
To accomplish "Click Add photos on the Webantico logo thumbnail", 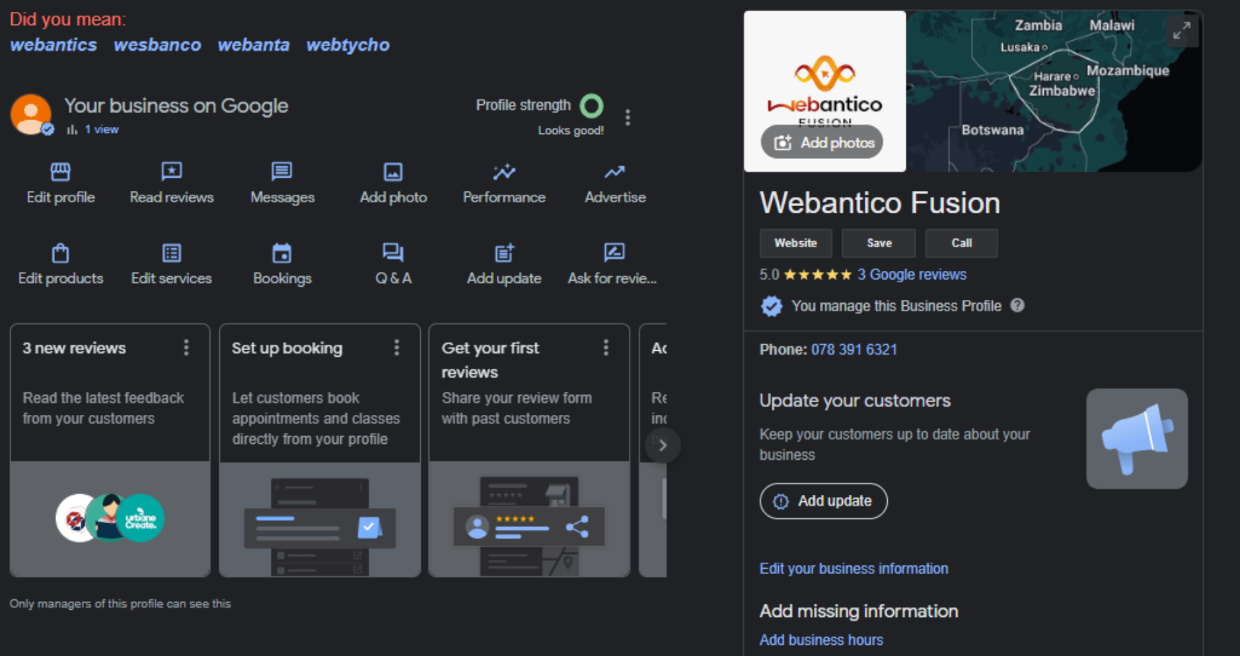I will point(822,143).
